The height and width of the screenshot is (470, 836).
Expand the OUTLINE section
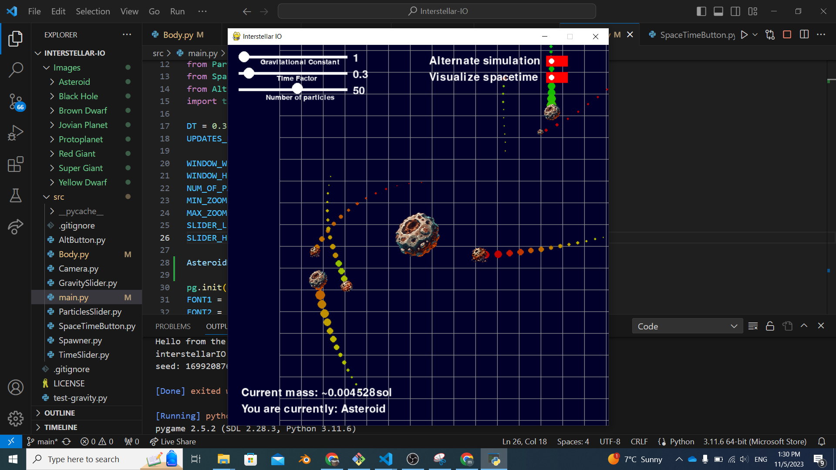[60, 413]
